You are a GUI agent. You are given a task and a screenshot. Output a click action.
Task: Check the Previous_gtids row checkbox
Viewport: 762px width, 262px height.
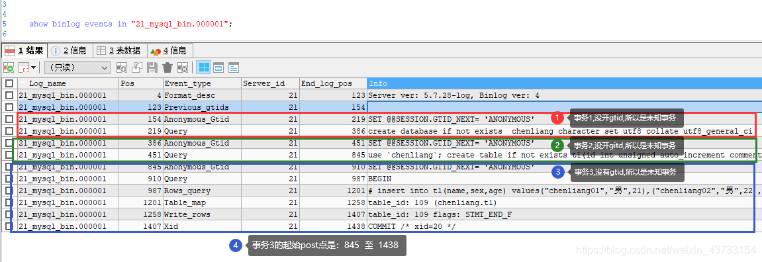[9, 107]
